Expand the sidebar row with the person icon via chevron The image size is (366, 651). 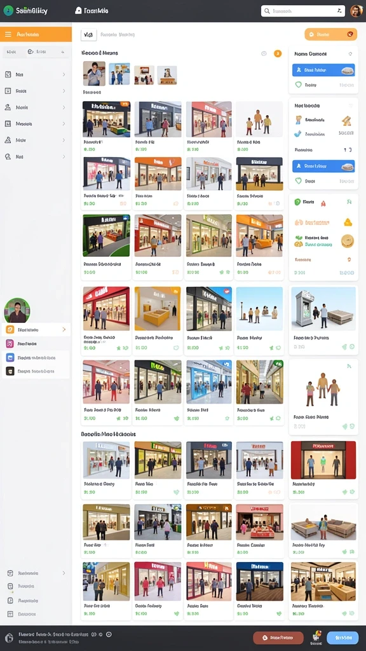point(64,107)
